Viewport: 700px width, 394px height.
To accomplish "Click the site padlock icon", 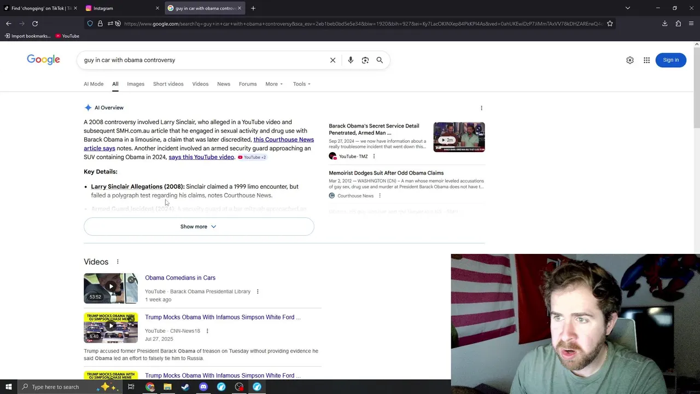I will [x=100, y=24].
